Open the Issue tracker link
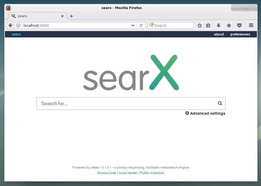The height and width of the screenshot is (186, 261). [x=128, y=173]
